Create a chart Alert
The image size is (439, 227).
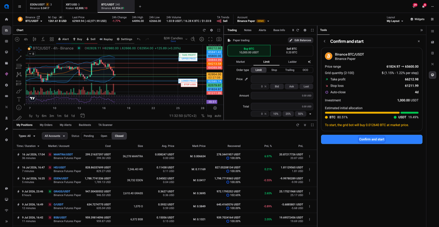(x=63, y=39)
